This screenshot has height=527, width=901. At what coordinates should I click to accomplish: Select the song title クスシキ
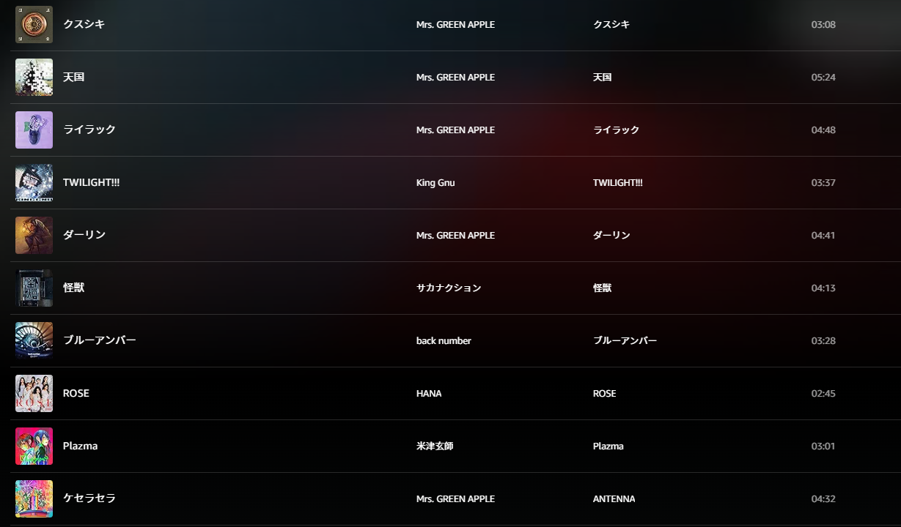coord(84,24)
